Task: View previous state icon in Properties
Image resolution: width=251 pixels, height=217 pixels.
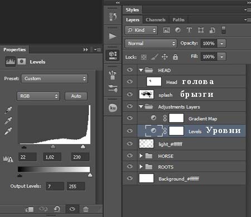Action: pos(43,209)
